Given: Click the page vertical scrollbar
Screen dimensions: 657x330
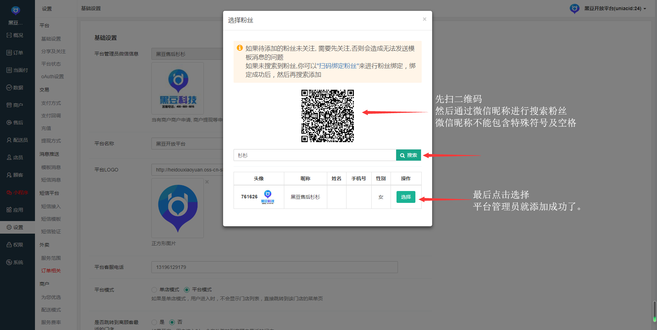Looking at the screenshot, I should coord(655,311).
